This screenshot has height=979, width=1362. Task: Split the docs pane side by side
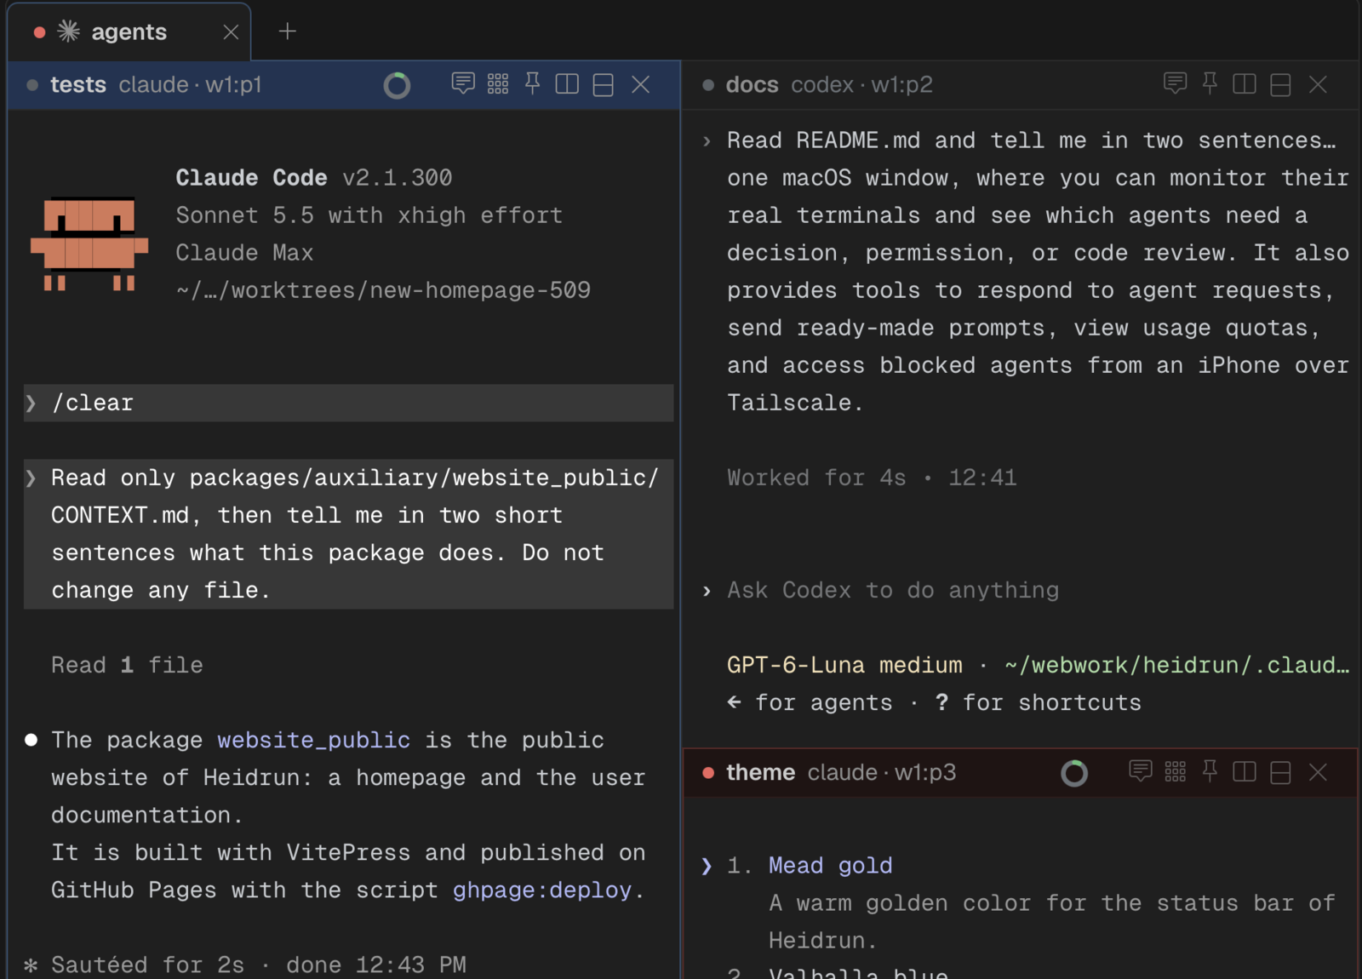1245,83
